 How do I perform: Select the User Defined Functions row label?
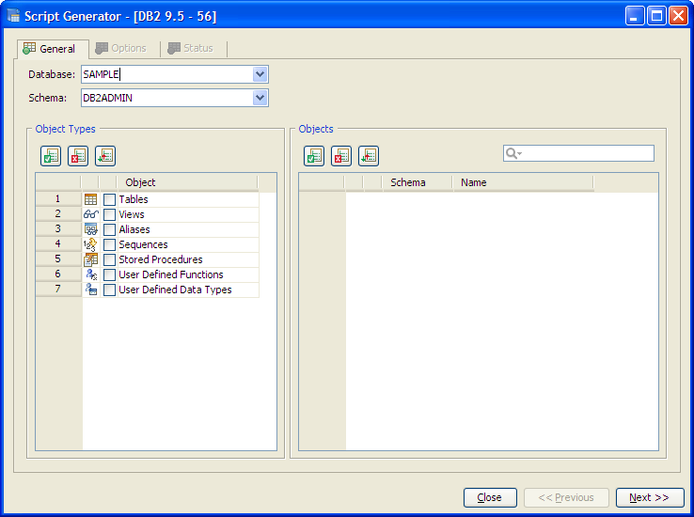tap(171, 274)
